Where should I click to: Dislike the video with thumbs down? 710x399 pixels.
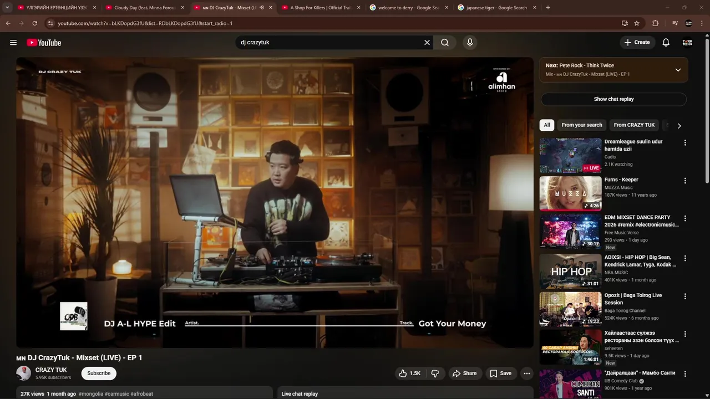[x=435, y=374]
